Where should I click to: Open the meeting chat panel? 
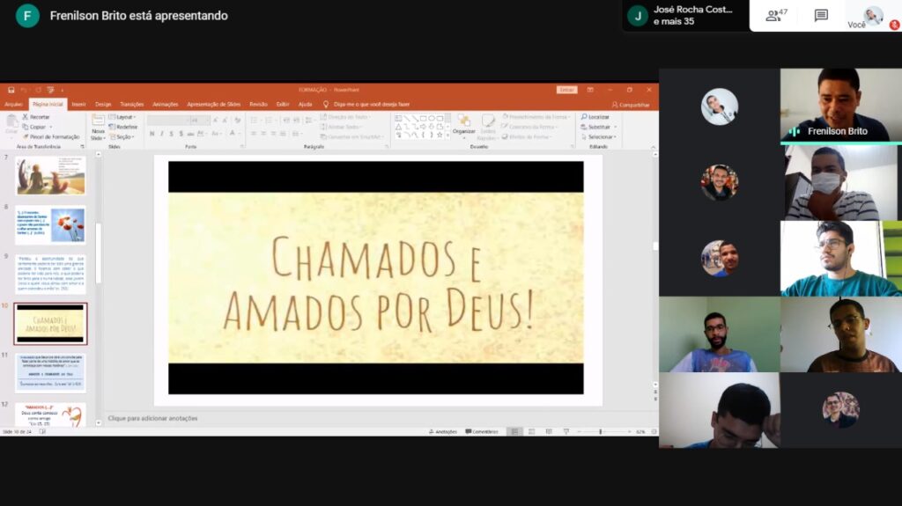point(821,15)
